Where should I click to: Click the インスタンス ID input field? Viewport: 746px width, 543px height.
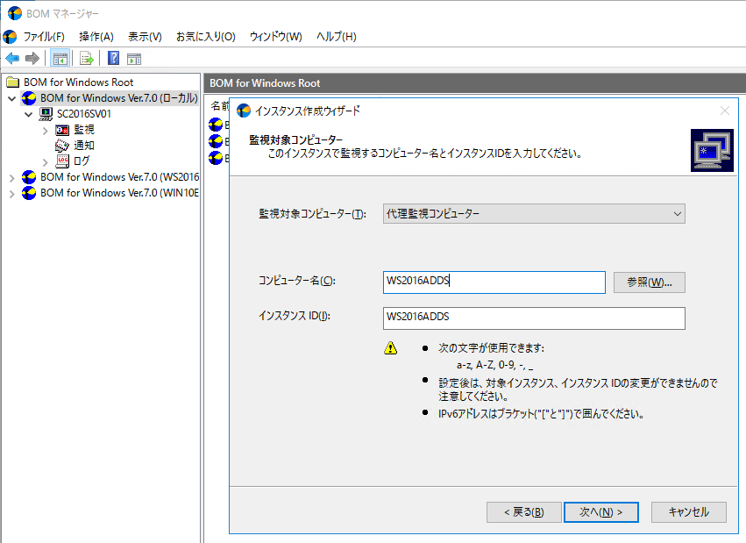534,318
